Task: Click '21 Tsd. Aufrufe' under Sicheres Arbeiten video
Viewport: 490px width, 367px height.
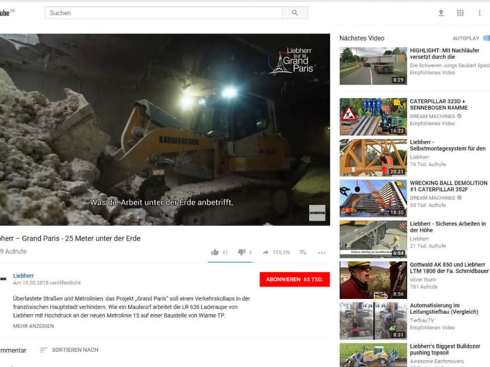Action: 428,246
